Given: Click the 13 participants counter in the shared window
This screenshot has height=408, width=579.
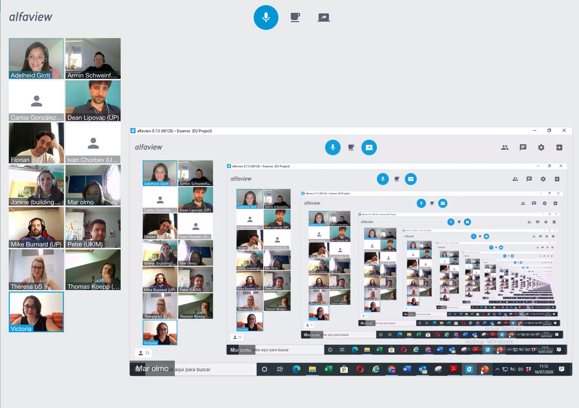Looking at the screenshot, I should click(x=144, y=353).
